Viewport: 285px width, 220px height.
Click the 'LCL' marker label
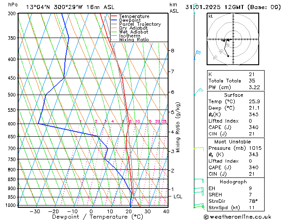pyautogui.click(x=178, y=196)
